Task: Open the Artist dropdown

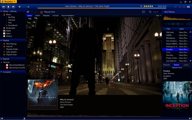Action: [159, 16]
